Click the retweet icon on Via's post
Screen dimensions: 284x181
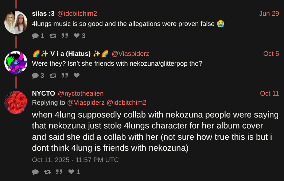[54, 76]
